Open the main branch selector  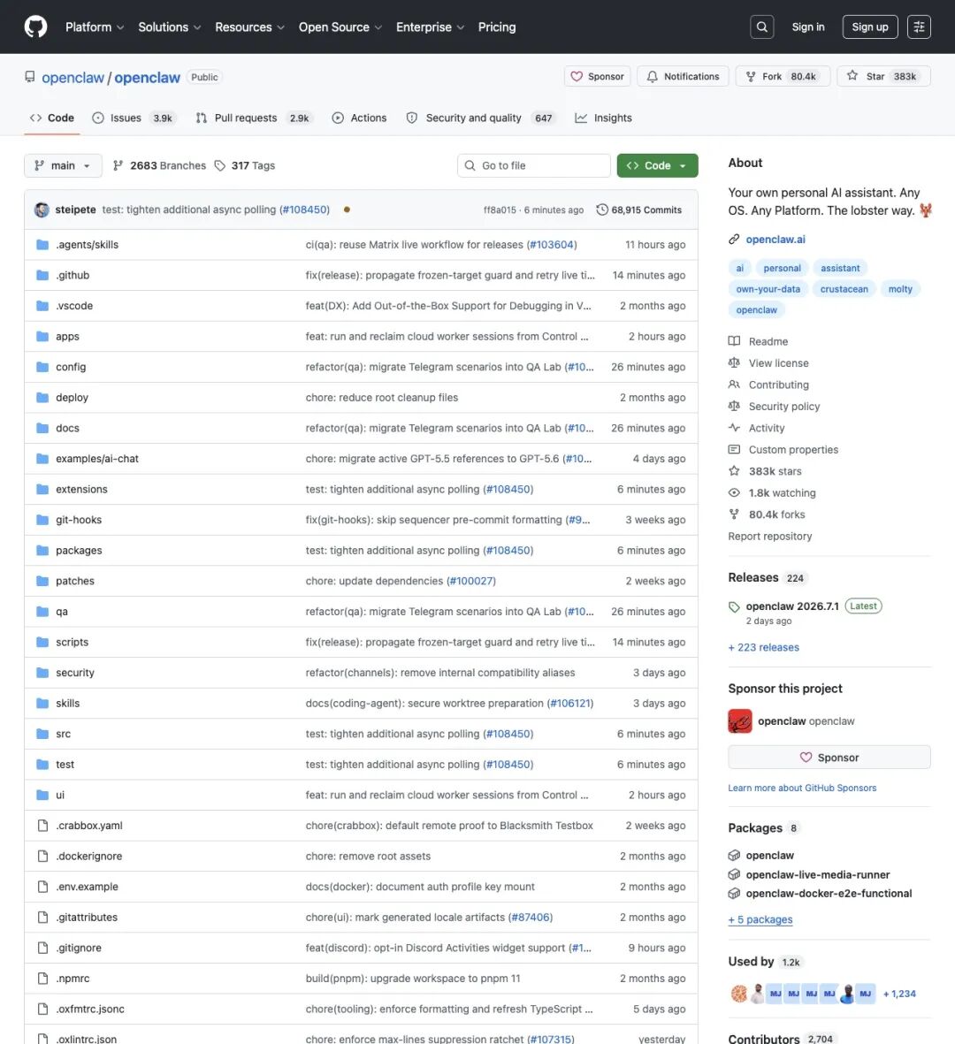click(64, 166)
